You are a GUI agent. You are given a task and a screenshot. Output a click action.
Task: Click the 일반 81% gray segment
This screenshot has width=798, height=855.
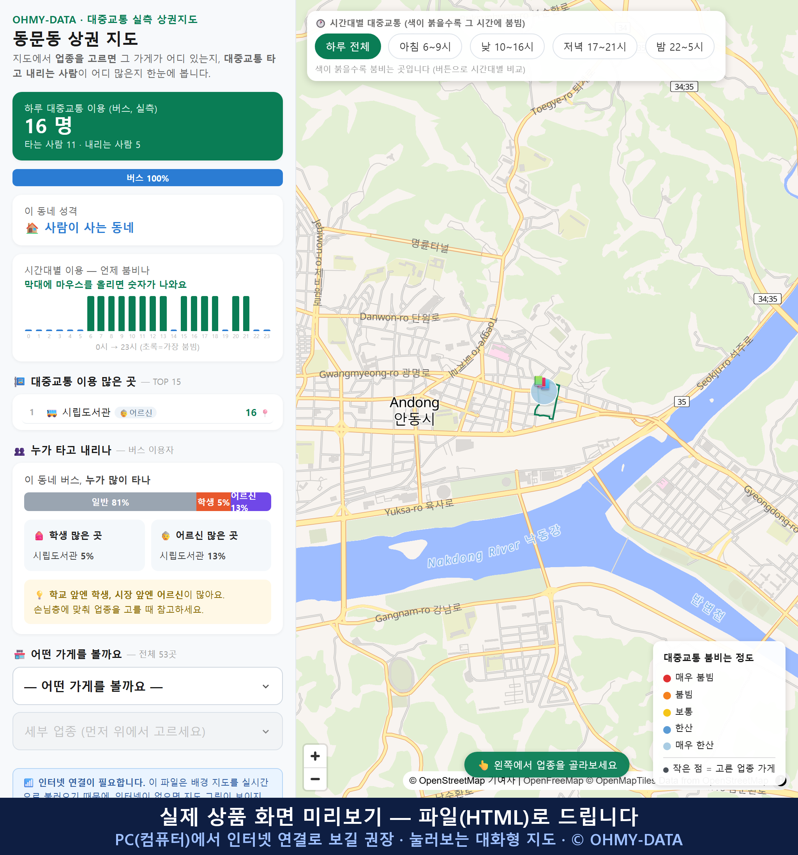110,502
